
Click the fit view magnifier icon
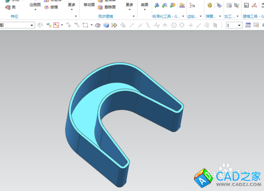click(x=248, y=25)
